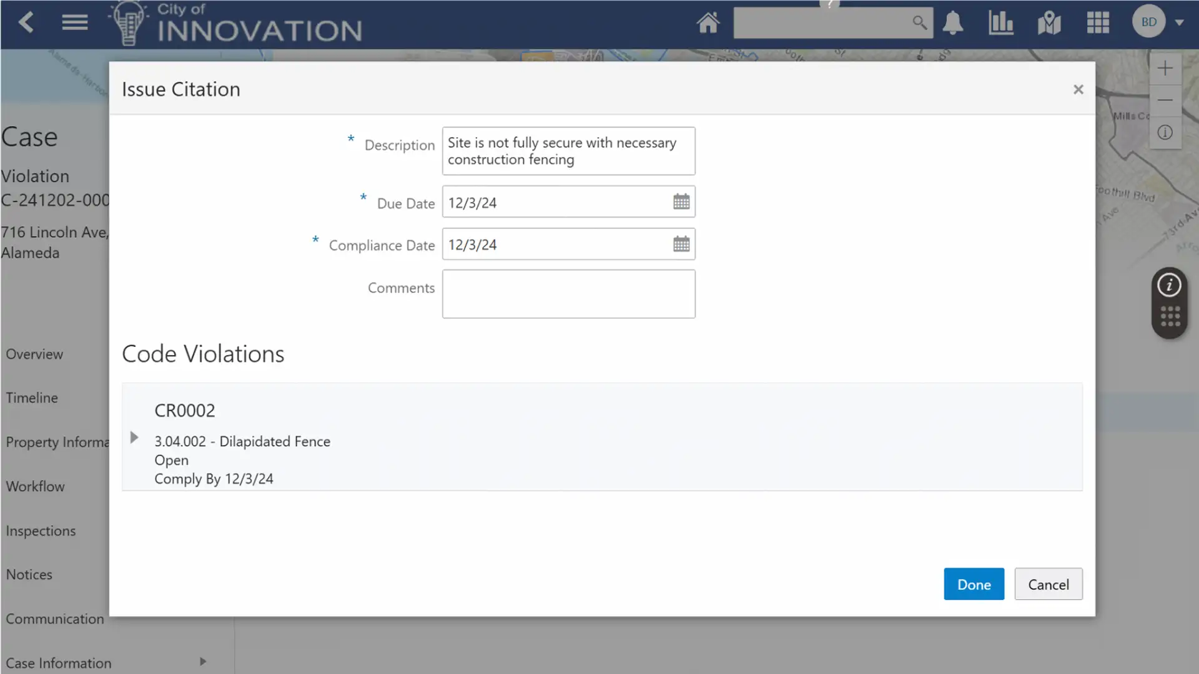Viewport: 1199px width, 674px height.
Task: Click the home icon in header
Action: (708, 23)
